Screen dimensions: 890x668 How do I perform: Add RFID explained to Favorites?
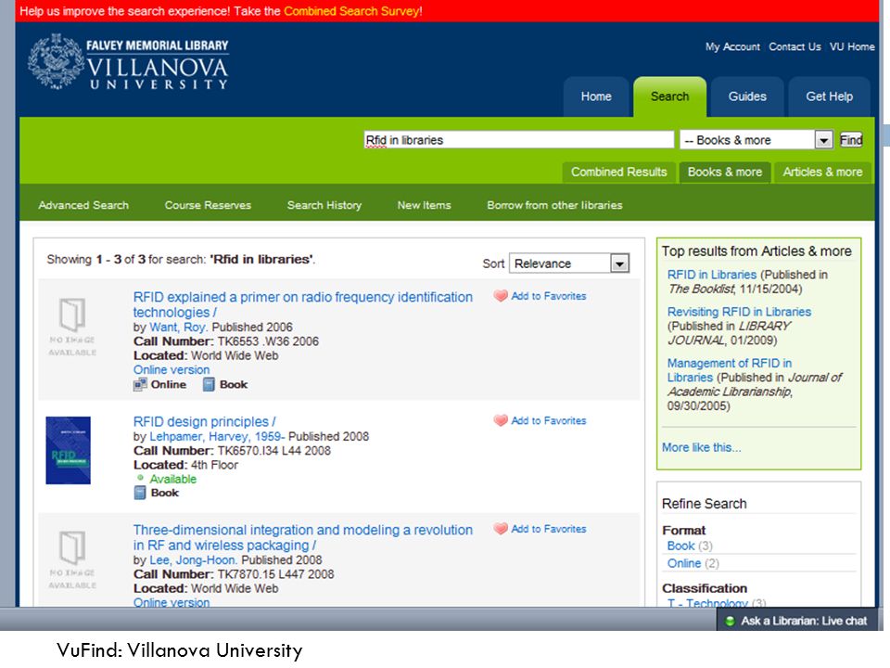(x=548, y=296)
